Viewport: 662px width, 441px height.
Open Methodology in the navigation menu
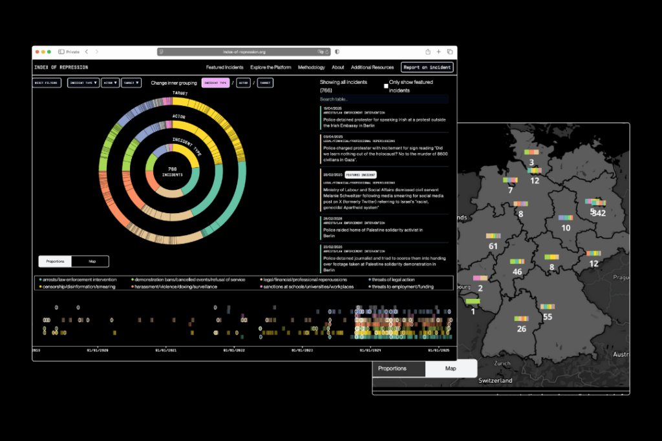[311, 67]
